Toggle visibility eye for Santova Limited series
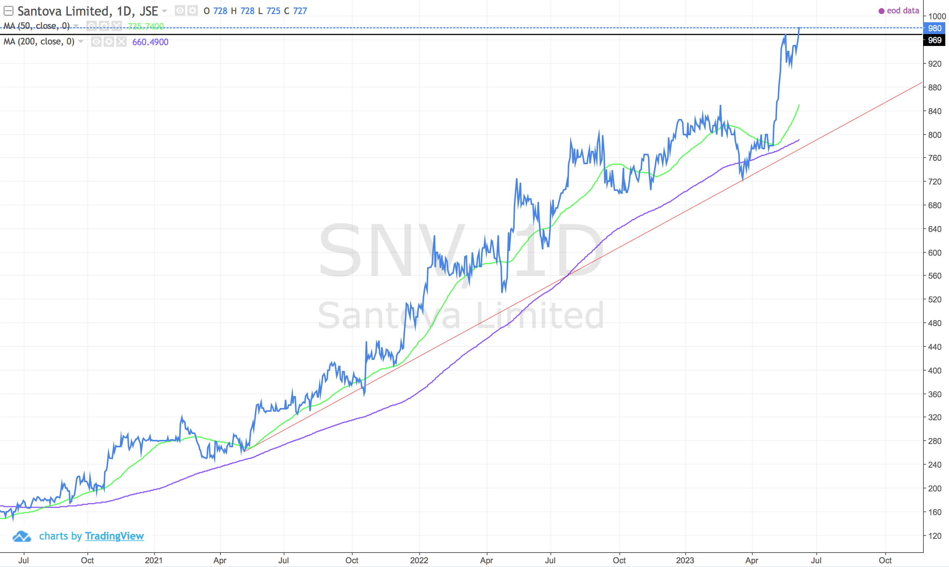949x567 pixels. pos(180,10)
